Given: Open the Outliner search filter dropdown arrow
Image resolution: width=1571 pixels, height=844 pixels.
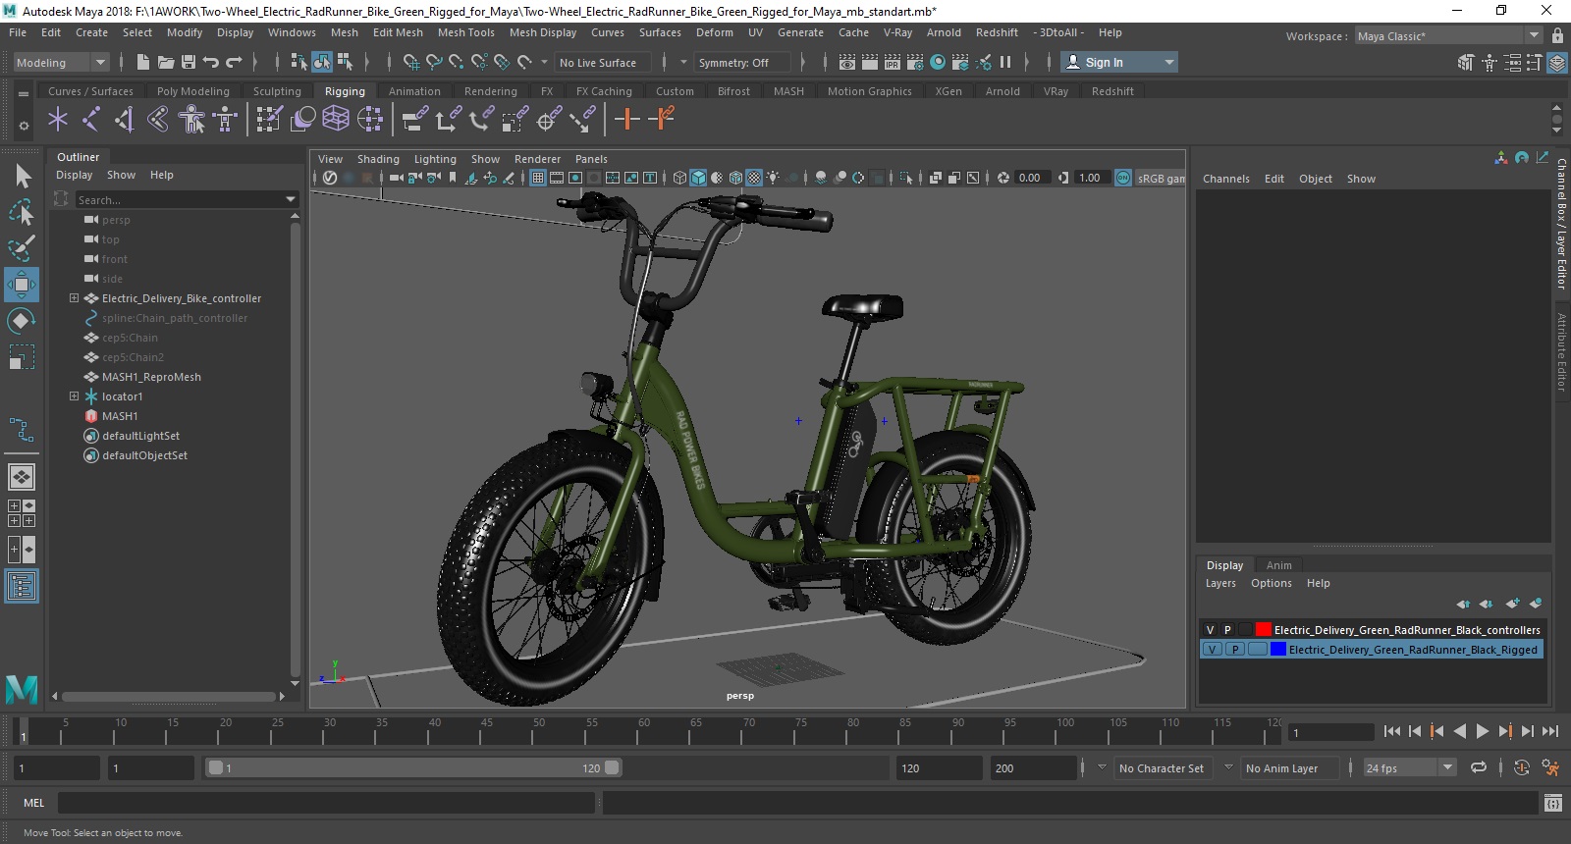Looking at the screenshot, I should coord(291,199).
